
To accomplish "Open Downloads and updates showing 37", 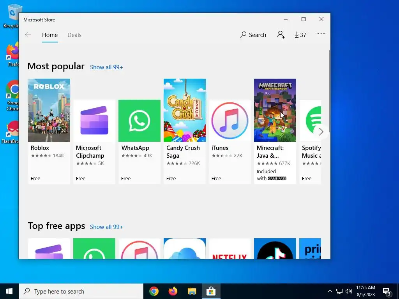I will tap(300, 35).
